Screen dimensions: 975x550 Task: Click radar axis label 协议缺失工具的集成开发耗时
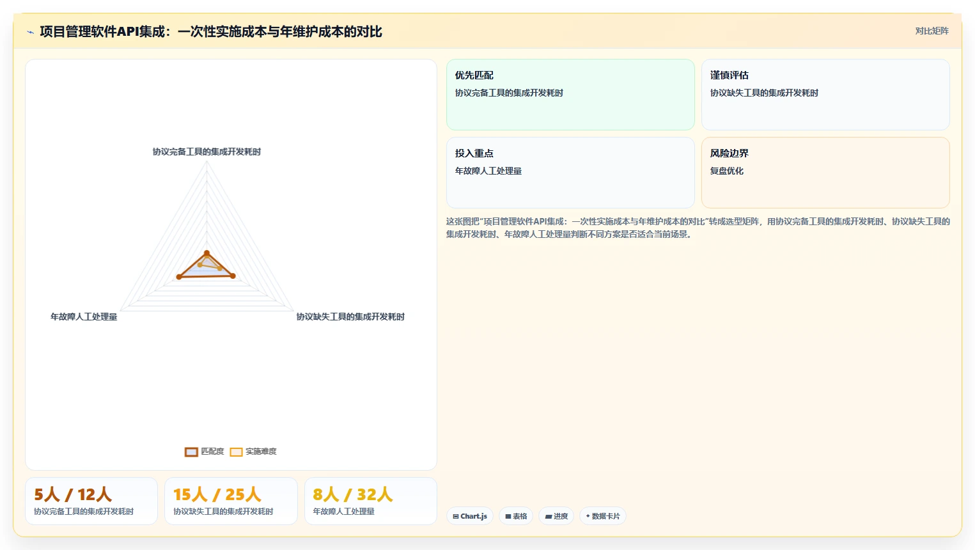point(350,317)
